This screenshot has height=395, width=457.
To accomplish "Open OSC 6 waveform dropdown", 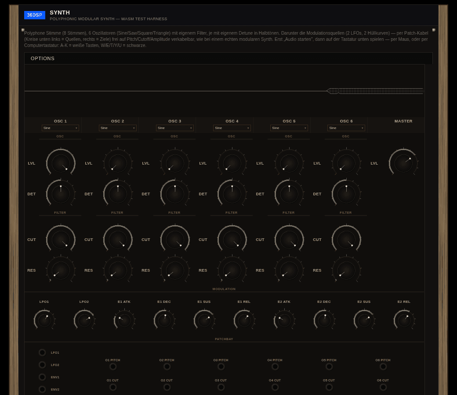I will click(346, 128).
